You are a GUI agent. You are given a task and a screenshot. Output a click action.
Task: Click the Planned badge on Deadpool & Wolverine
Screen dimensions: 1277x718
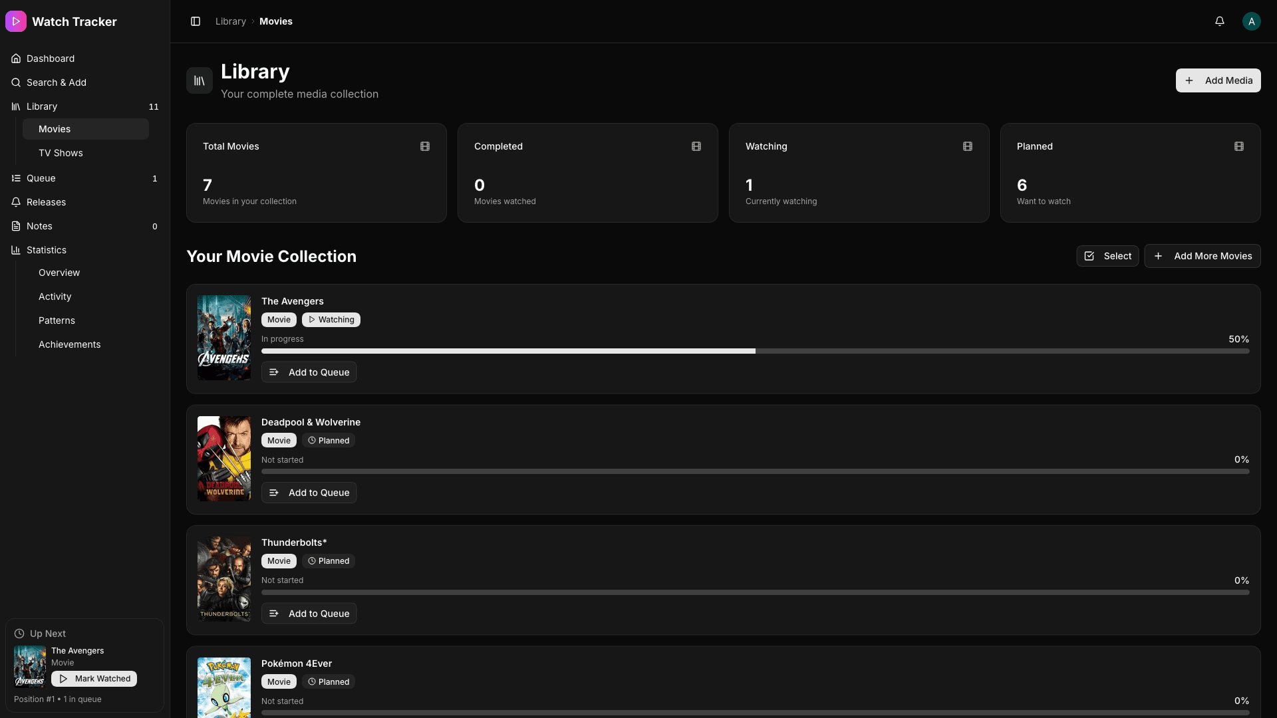(x=329, y=441)
